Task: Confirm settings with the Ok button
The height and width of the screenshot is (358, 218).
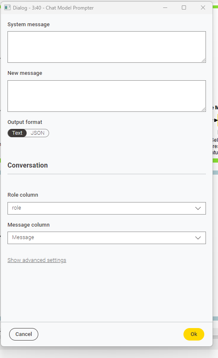Action: (x=194, y=334)
